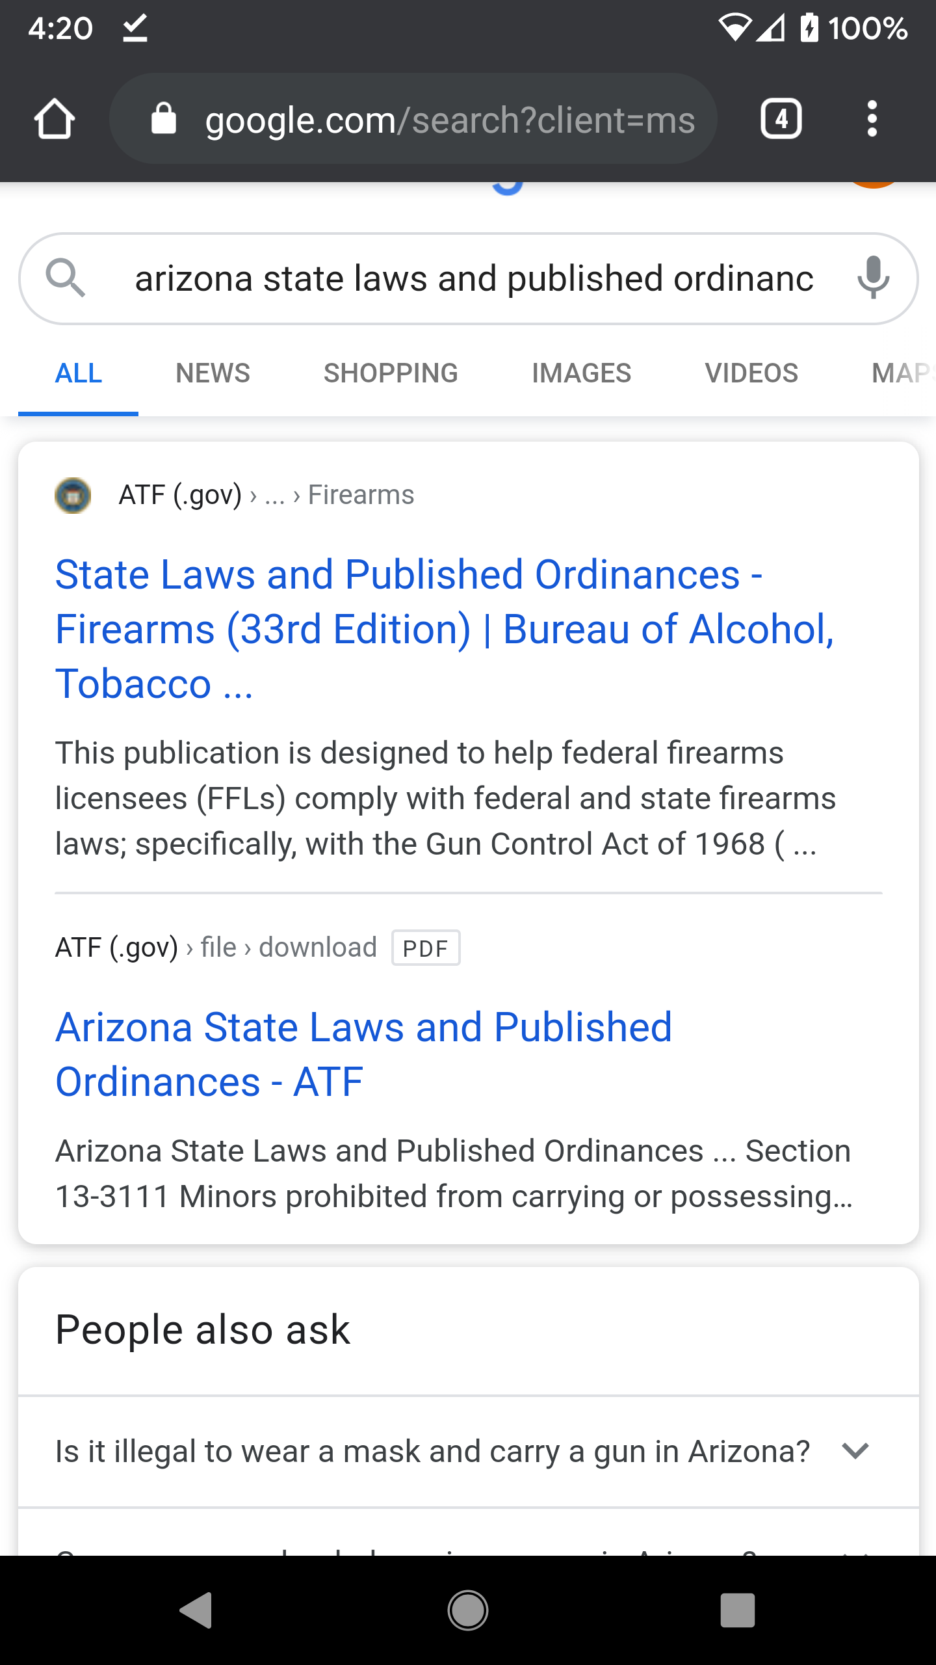Tap the Chrome home icon

coord(55,119)
